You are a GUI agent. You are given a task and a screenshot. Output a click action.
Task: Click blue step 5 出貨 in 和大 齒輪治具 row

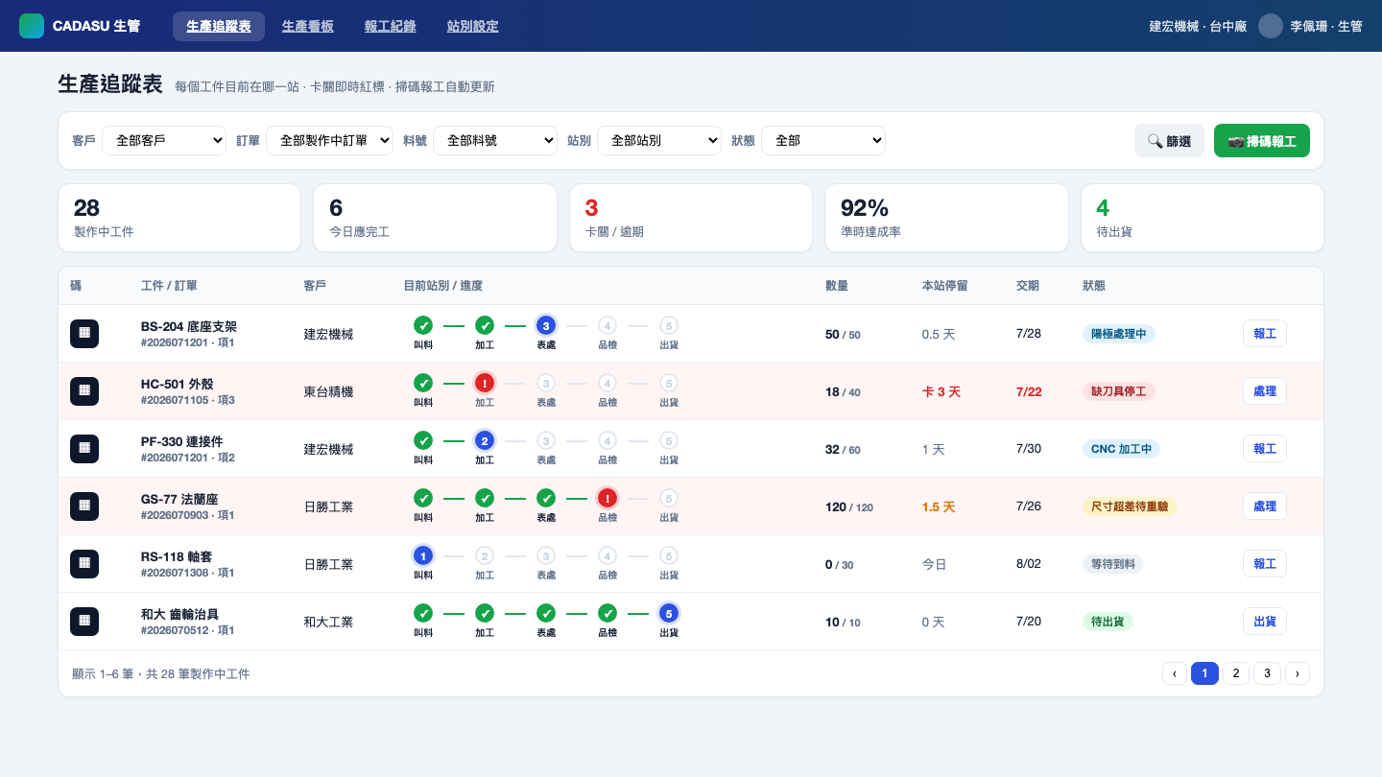click(669, 613)
